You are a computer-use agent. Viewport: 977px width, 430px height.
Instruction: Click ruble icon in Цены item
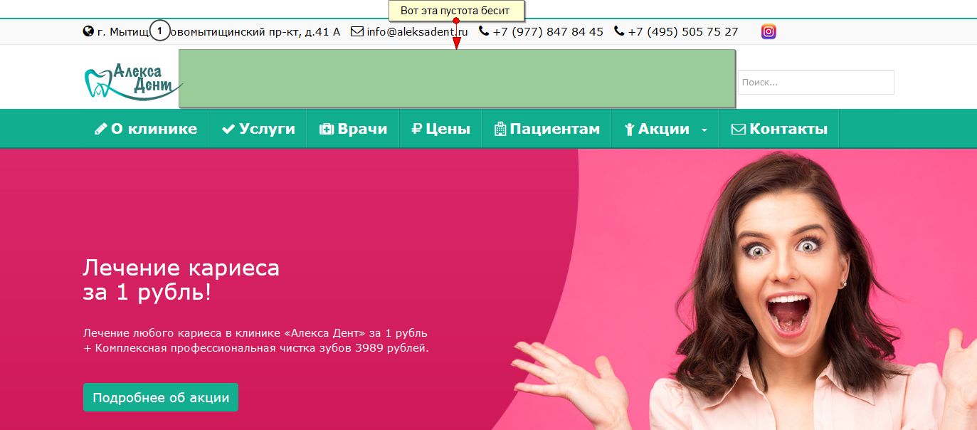click(x=417, y=130)
